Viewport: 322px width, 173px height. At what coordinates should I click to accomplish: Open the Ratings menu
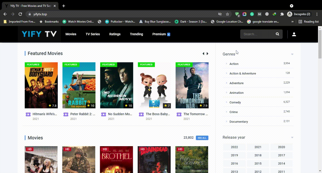(x=115, y=34)
